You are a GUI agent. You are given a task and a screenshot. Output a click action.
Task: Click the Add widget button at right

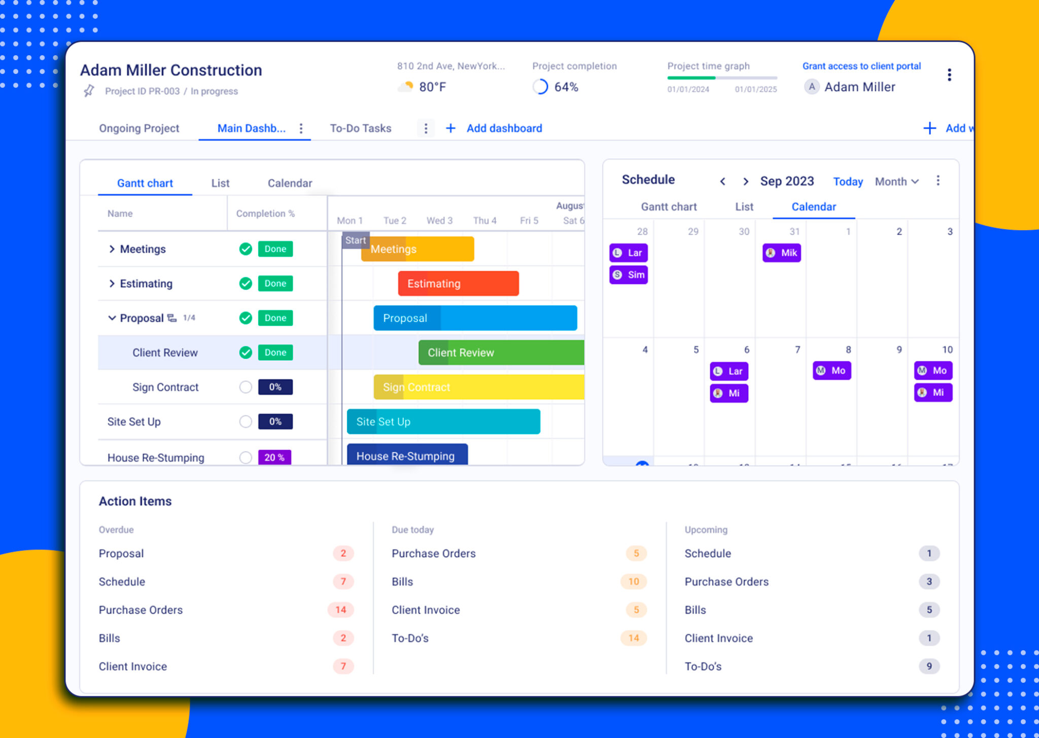(948, 129)
